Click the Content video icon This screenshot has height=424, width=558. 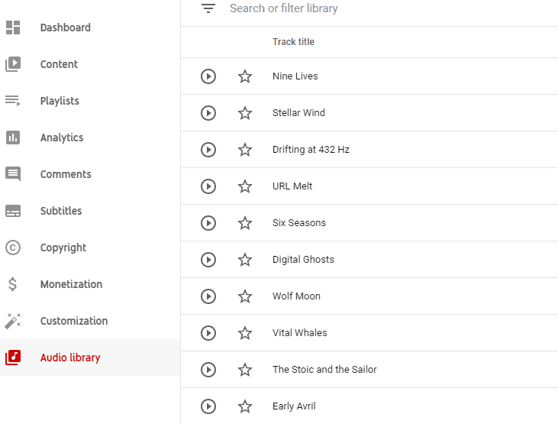(x=13, y=64)
